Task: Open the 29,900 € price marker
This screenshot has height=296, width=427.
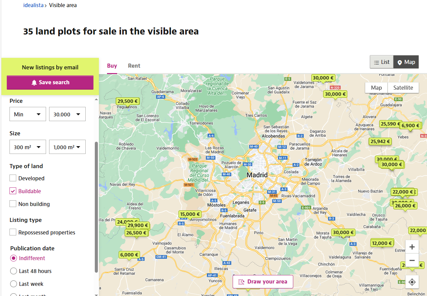Action: [137, 225]
